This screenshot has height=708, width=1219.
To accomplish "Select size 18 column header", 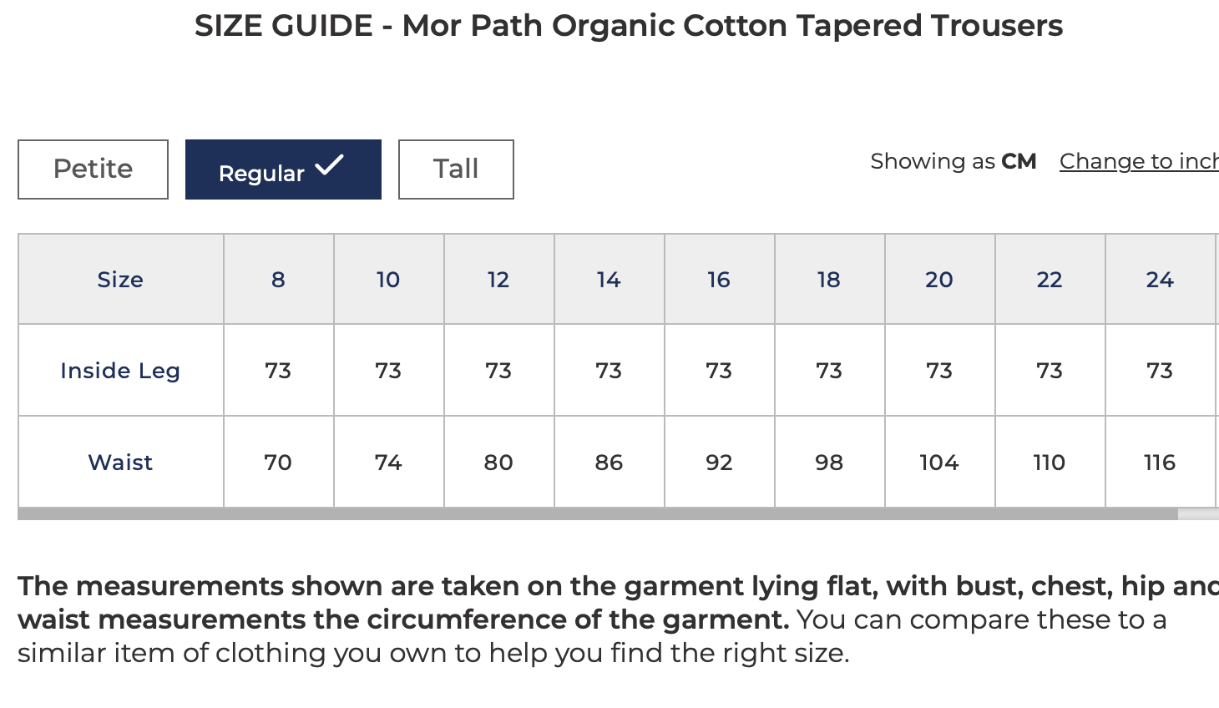I will [829, 279].
